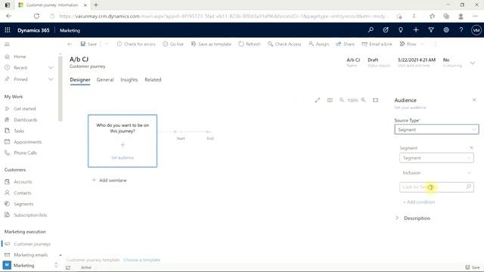Image resolution: width=484 pixels, height=272 pixels.
Task: Toggle the hamburger navigation menu
Action: pyautogui.click(x=7, y=44)
